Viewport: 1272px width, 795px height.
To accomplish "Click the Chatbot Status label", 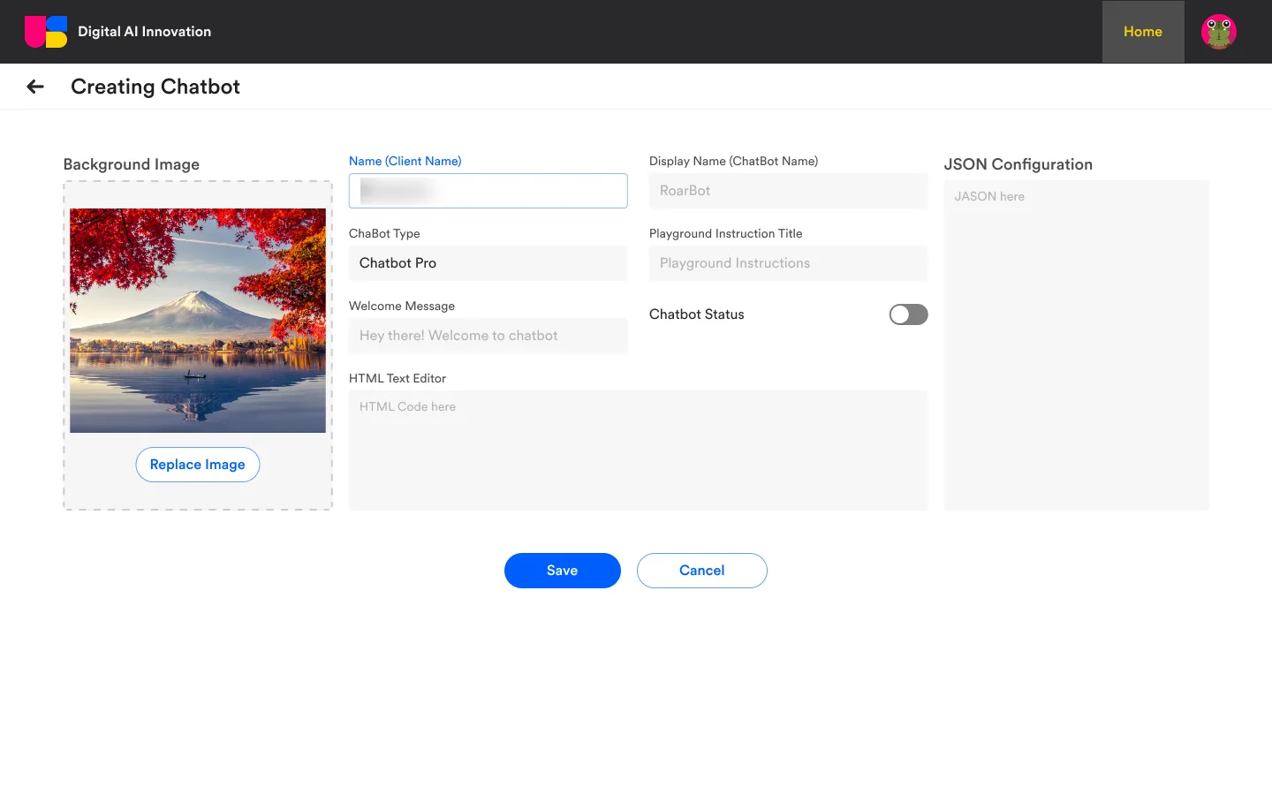I will click(x=697, y=314).
